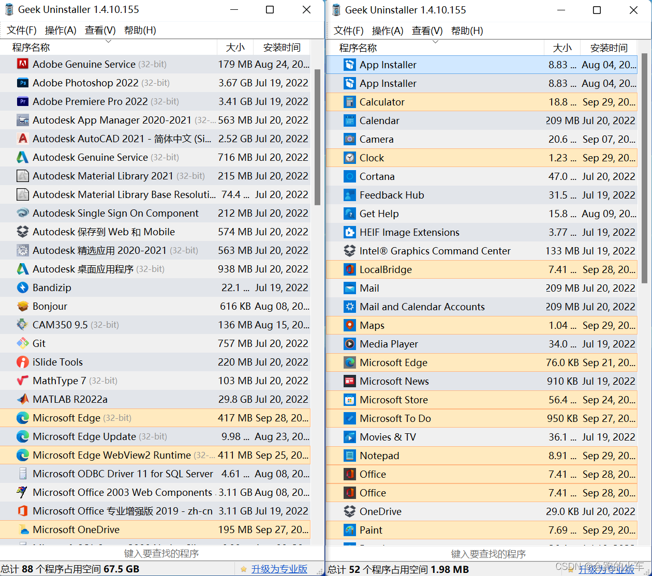This screenshot has height=576, width=652.
Task: Click the iSlide Tools icon
Action: pos(23,362)
